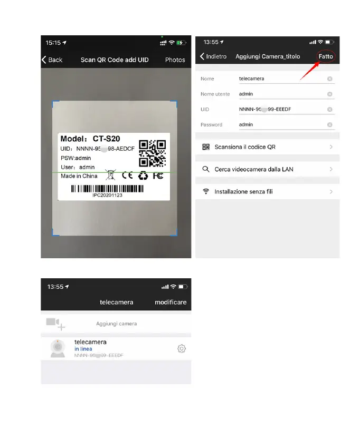Expand the Scansiona il codice QR chevron
Viewport: 359px width, 448px height.
pos(331,147)
